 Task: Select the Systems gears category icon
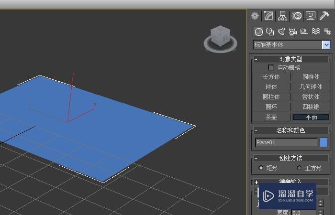(x=327, y=32)
